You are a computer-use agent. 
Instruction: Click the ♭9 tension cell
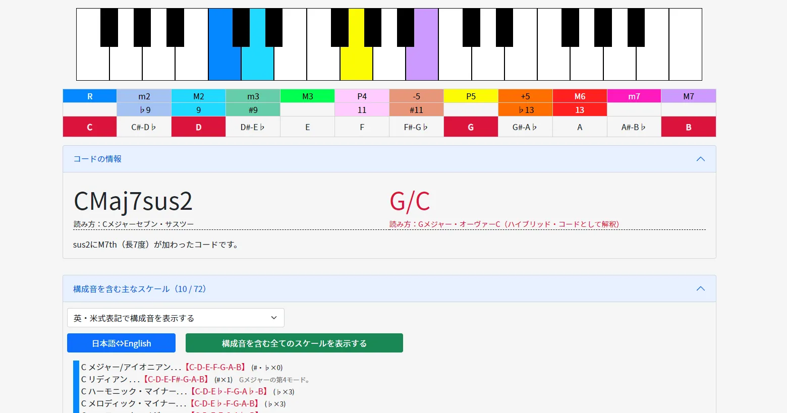coord(144,109)
